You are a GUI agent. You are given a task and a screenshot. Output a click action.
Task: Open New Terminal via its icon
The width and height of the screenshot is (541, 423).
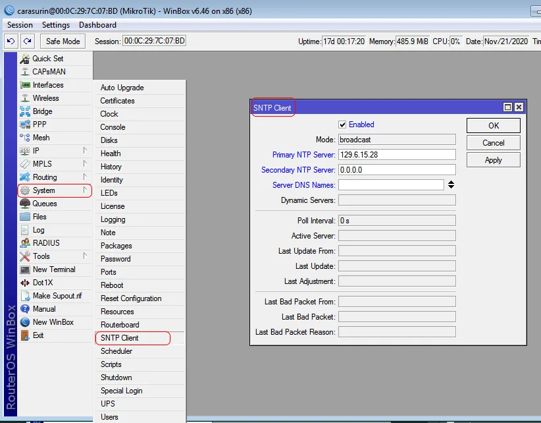25,269
